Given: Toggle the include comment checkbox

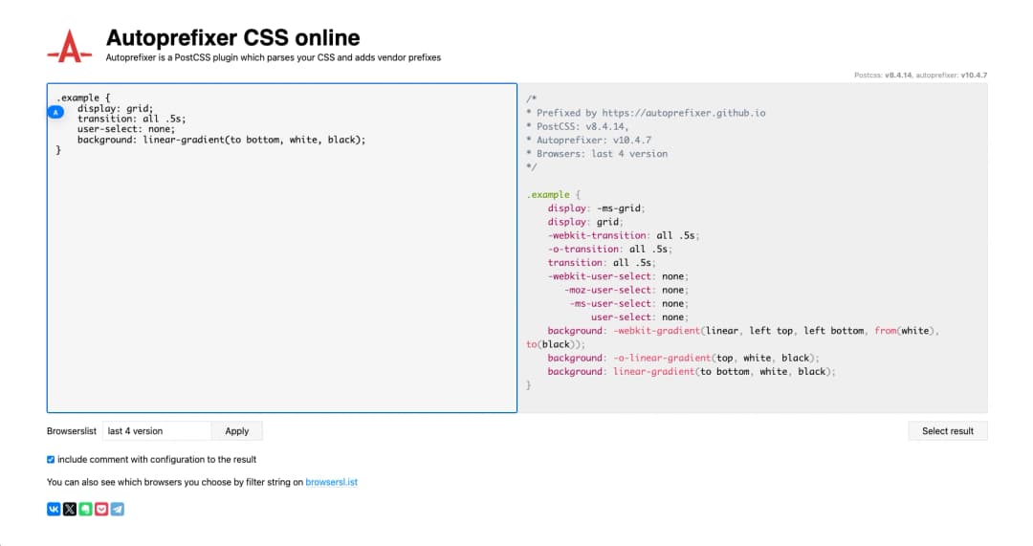Looking at the screenshot, I should pos(51,459).
